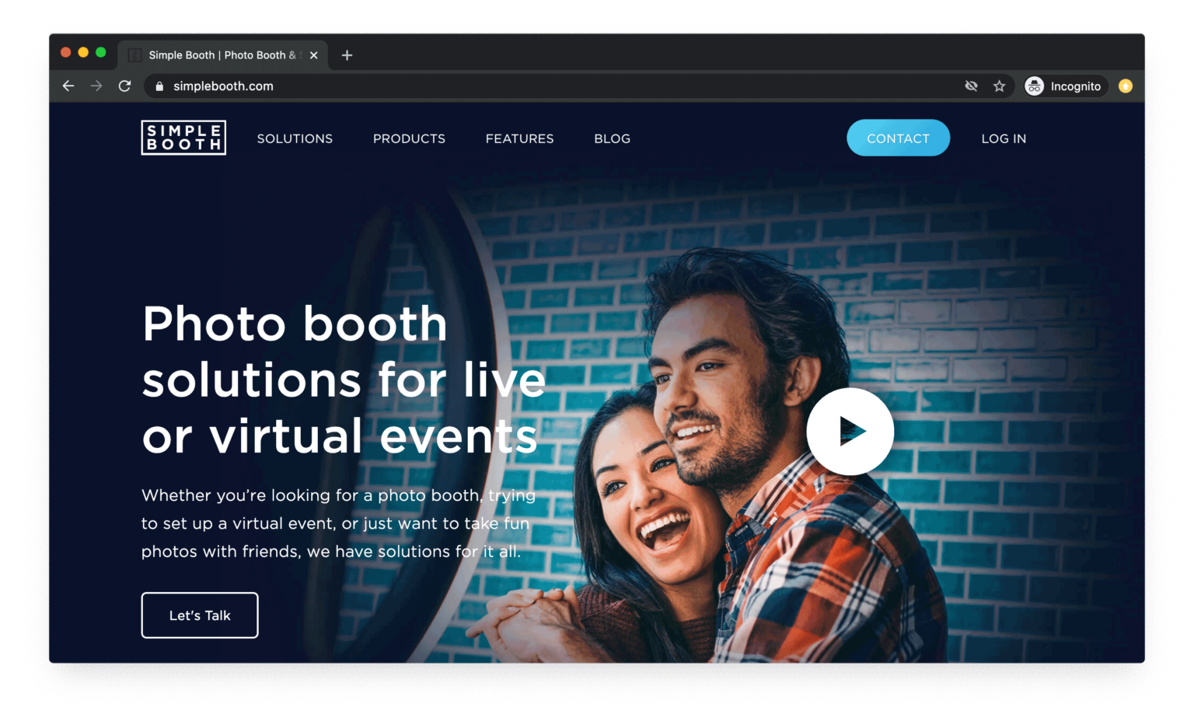The width and height of the screenshot is (1194, 728).
Task: Click the browser forward arrow
Action: tap(96, 86)
